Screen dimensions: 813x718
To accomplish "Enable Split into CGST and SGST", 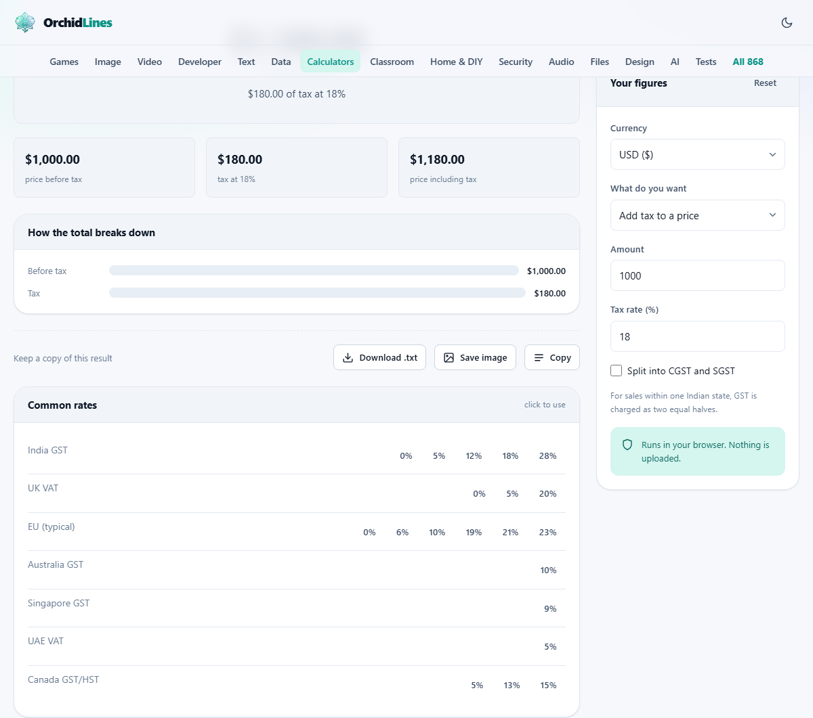I will click(x=616, y=371).
